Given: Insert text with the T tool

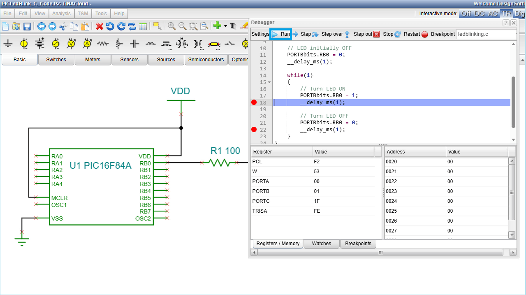Looking at the screenshot, I should tap(232, 26).
